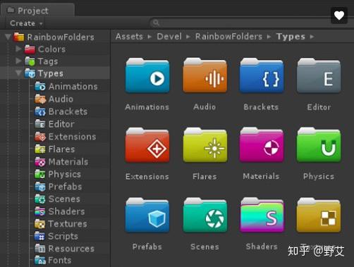354x267 pixels.
Task: Open the Create dropdown menu
Action: click(26, 23)
